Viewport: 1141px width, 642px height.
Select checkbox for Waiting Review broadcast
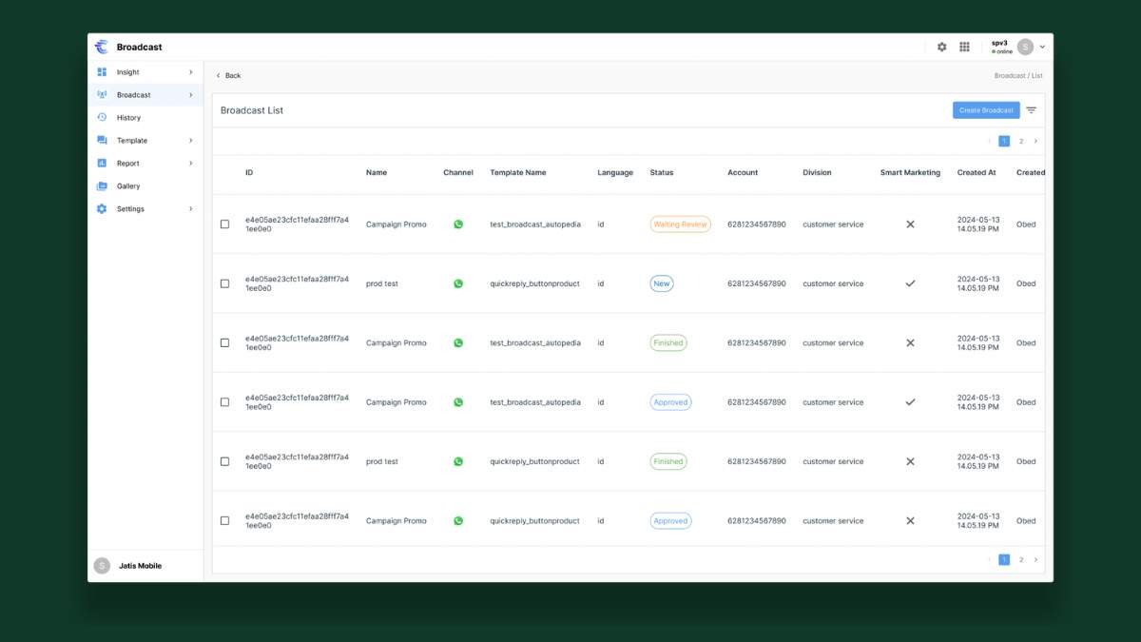pyautogui.click(x=224, y=224)
